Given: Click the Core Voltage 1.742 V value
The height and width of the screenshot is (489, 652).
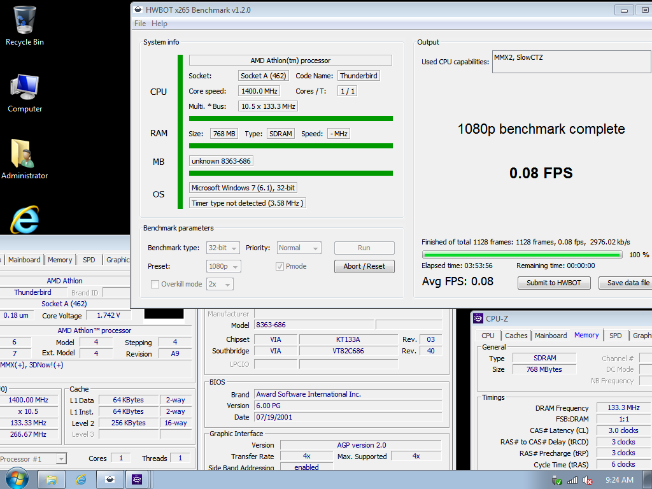Looking at the screenshot, I should 108,316.
